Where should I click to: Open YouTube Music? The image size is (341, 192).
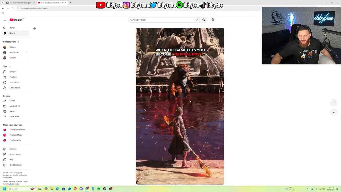tap(15, 135)
